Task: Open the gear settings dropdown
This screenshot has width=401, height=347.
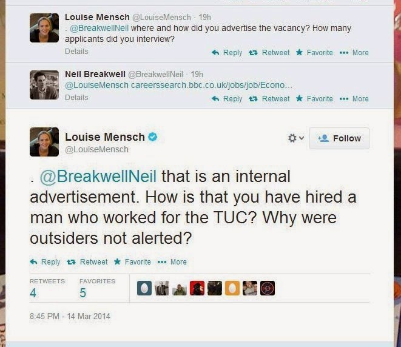Action: click(x=295, y=138)
